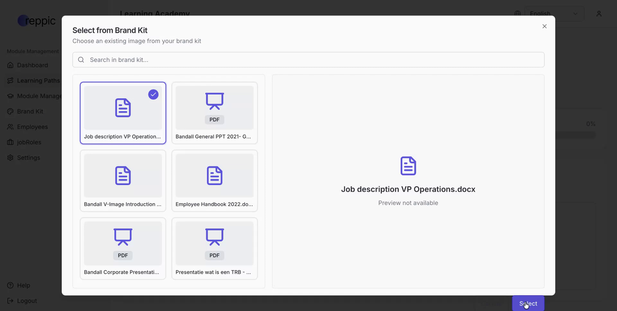Click the user profile icon top right
Viewport: 617px width, 311px height.
[x=599, y=13]
